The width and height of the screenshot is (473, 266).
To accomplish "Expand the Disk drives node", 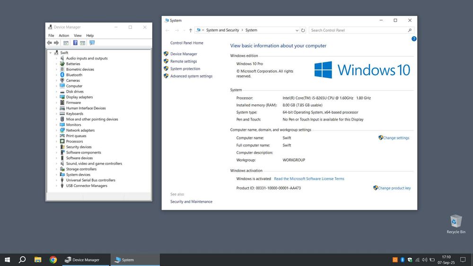I will click(56, 92).
